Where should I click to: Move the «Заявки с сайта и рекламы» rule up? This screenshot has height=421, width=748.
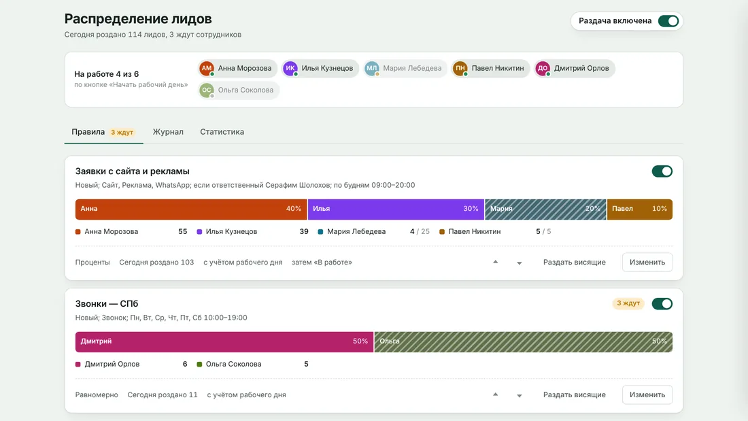point(495,262)
